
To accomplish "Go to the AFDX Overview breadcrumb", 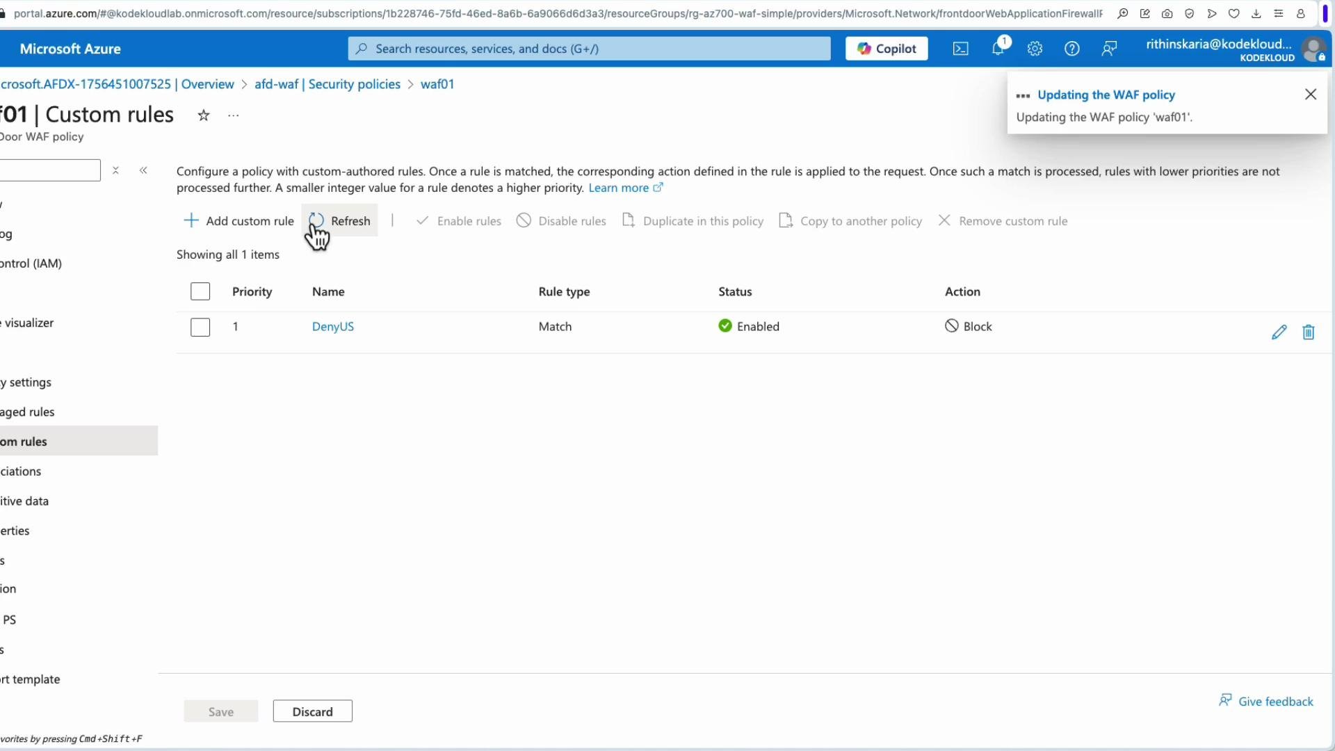I will pyautogui.click(x=117, y=84).
